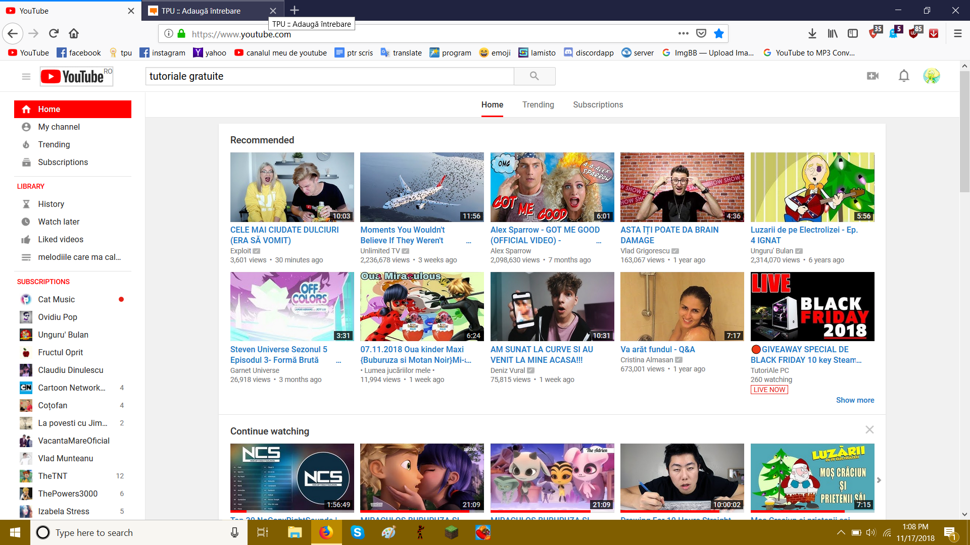This screenshot has width=970, height=545.
Task: Open the account avatar menu
Action: click(932, 76)
